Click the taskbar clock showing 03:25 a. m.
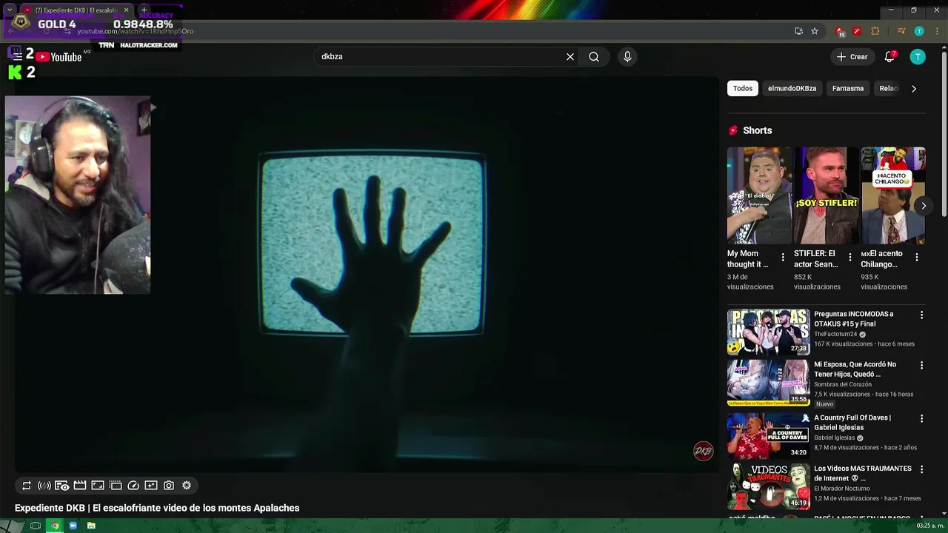This screenshot has height=533, width=948. tap(930, 526)
